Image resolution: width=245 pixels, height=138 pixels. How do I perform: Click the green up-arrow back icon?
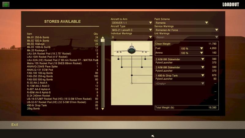coord(6,4)
